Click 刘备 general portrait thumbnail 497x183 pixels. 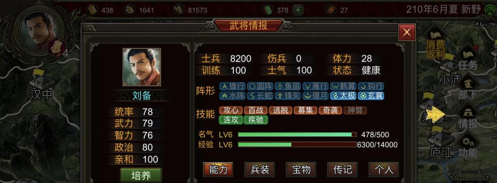[142, 67]
